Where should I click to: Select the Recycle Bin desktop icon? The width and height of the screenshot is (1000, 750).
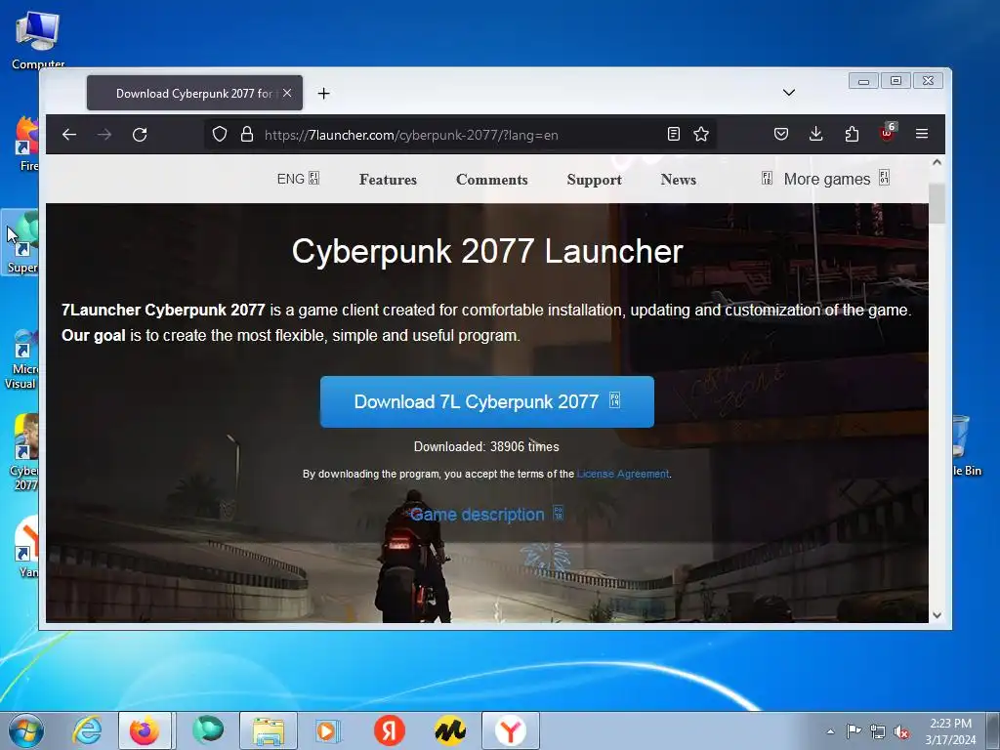point(966,445)
